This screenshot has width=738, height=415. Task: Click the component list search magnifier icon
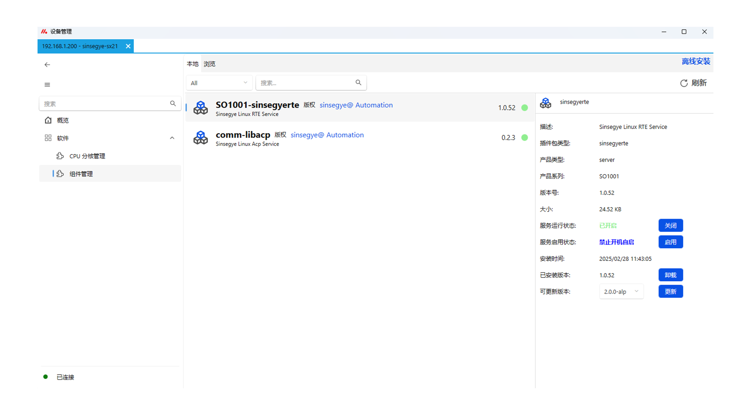[x=358, y=83]
